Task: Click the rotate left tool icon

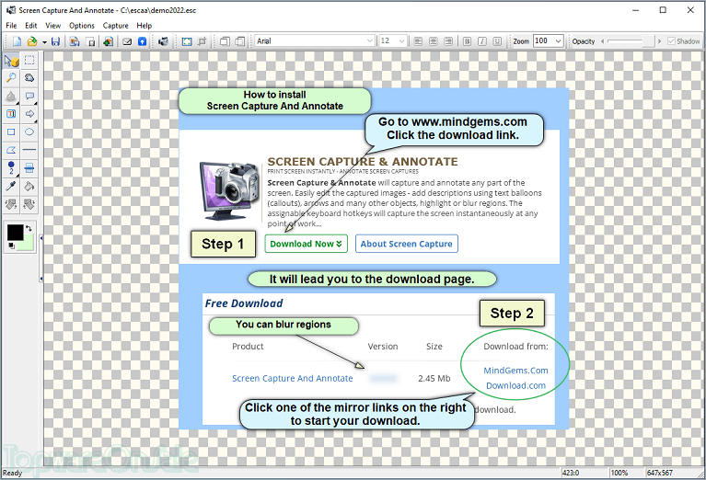Action: pos(11,205)
